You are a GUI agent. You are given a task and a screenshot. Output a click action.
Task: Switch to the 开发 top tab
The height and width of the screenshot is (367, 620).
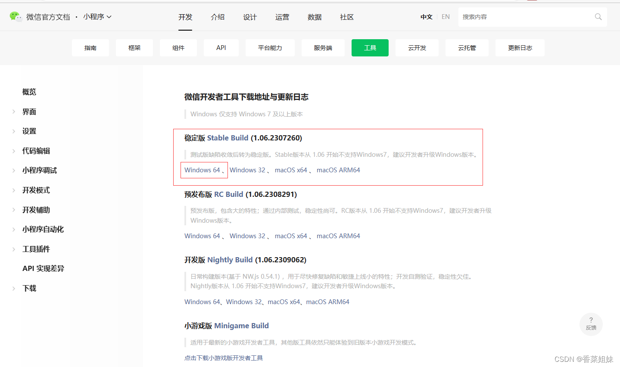[185, 17]
